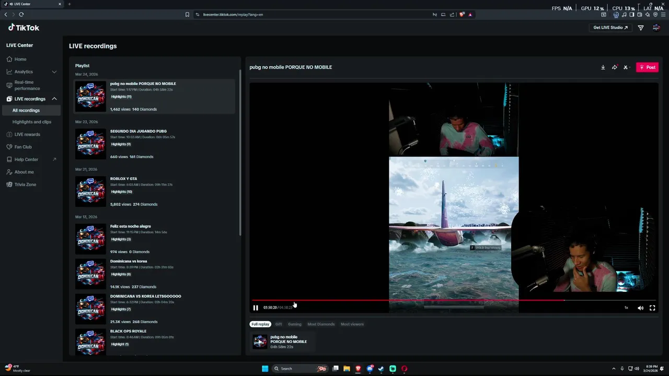Click Get LIVE Studio button
Viewport: 669px width, 376px height.
(x=610, y=28)
